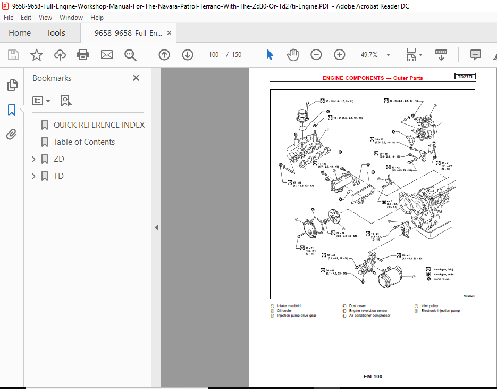Image resolution: width=497 pixels, height=389 pixels.
Task: Toggle the Bookmarks panel icon
Action: [x=12, y=110]
